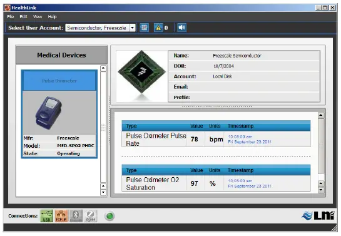Click the Medical Devices panel header
This screenshot has width=341, height=236.
[x=61, y=55]
